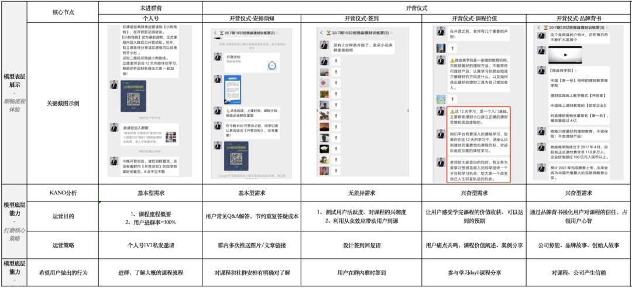Image resolution: width=632 pixels, height=288 pixels.
Task: Select the 用户在群内准时签到 cell
Action: (362, 273)
